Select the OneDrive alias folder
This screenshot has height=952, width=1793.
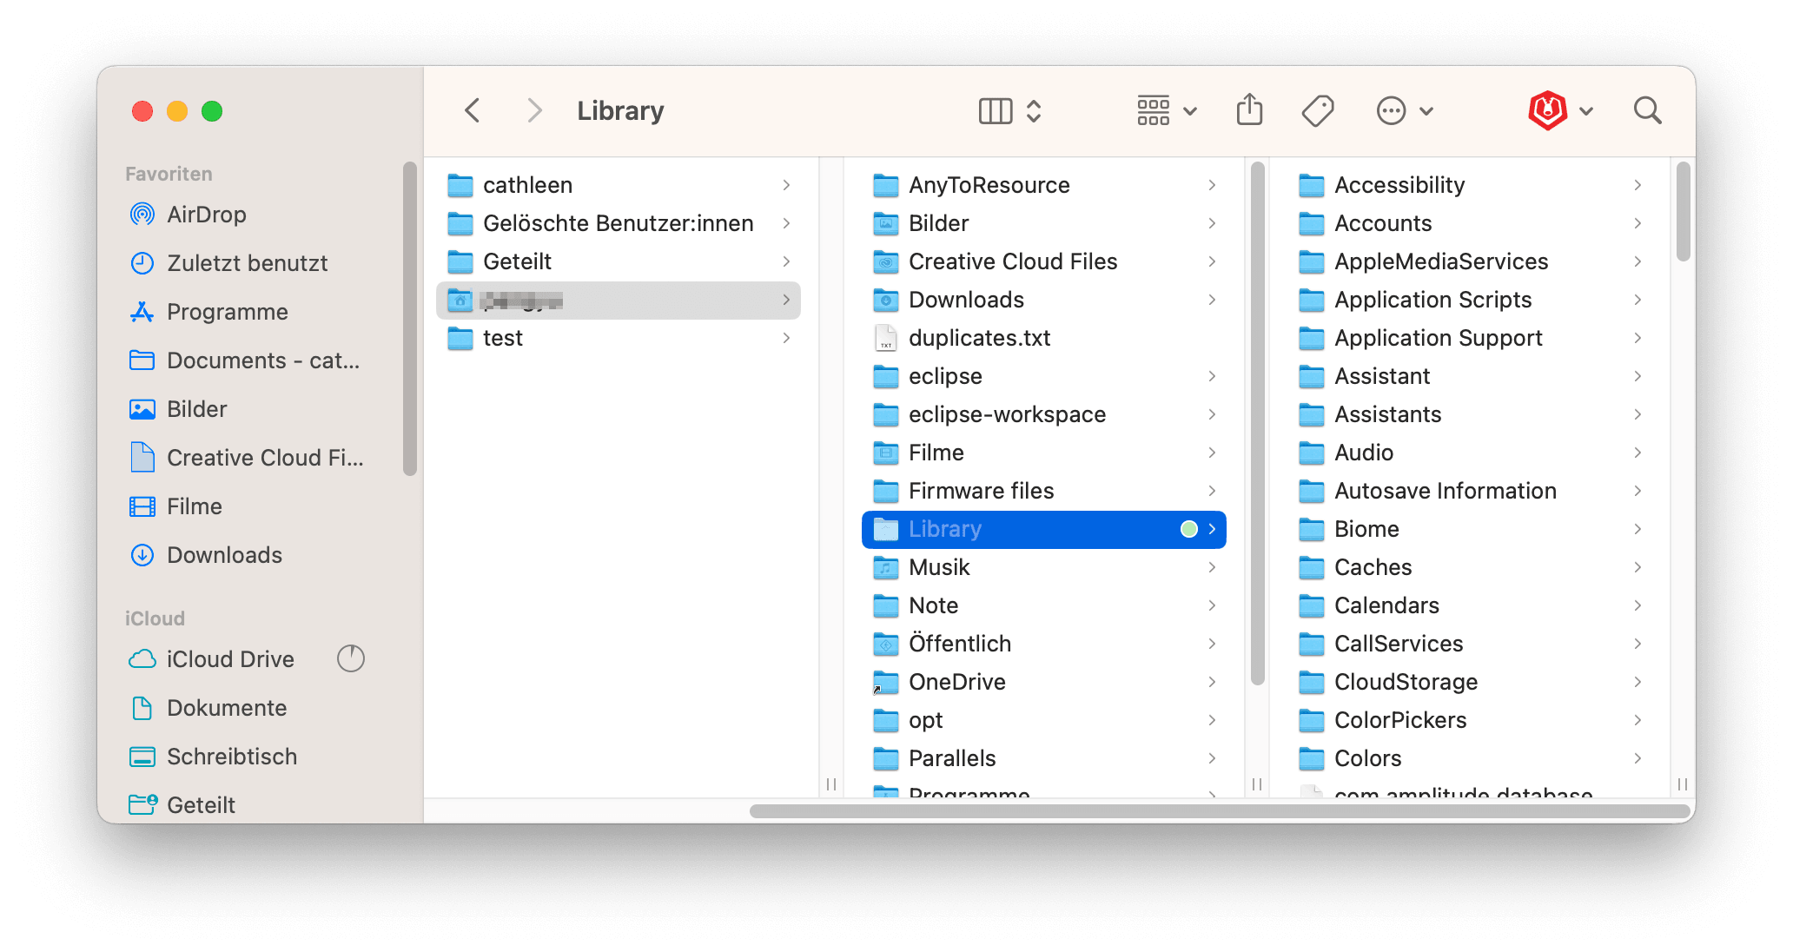pyautogui.click(x=1044, y=682)
